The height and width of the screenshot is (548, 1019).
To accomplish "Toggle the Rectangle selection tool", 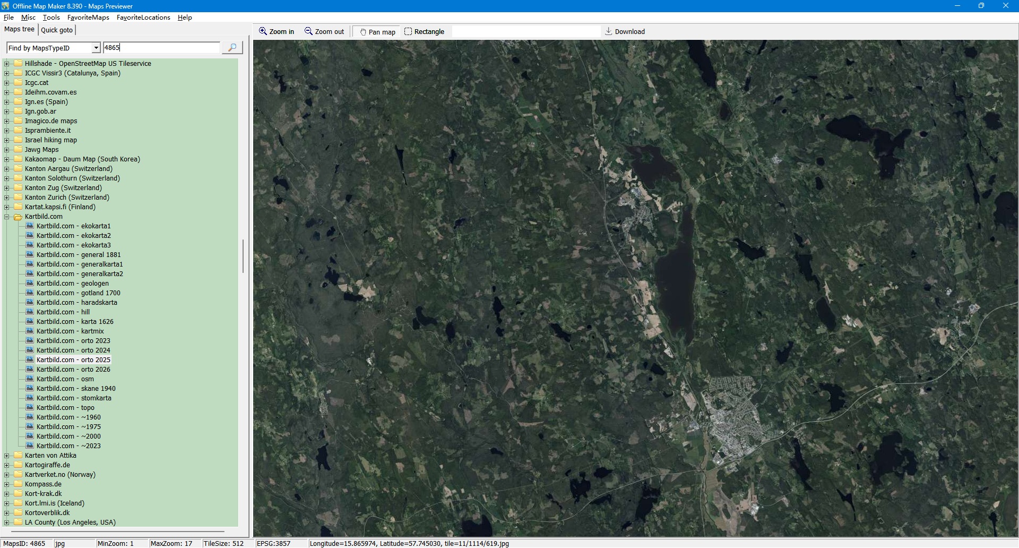I will point(424,31).
